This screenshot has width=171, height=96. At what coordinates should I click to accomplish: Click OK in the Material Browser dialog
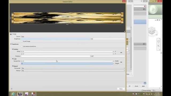click(129, 86)
